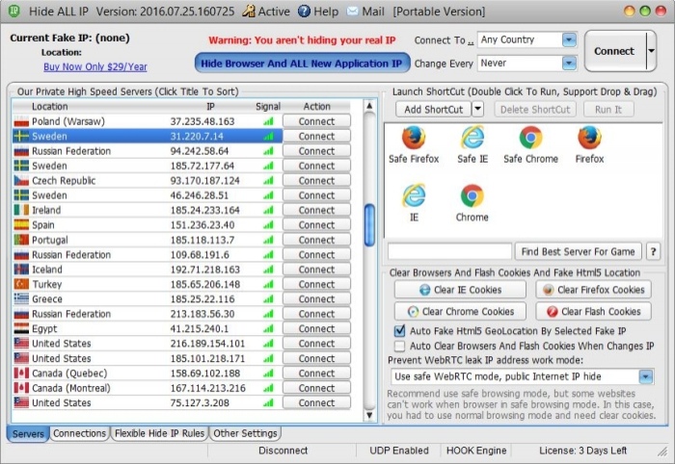
Task: Click the Portugal flag icon
Action: [x=21, y=240]
